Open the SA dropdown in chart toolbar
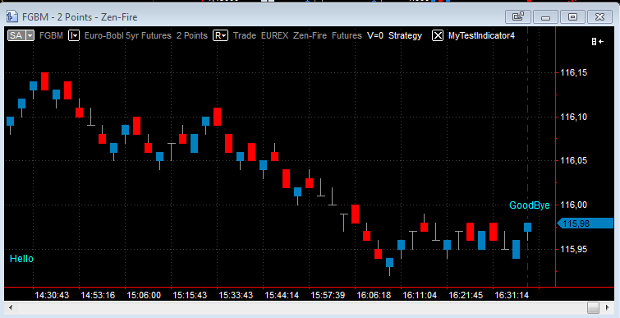The width and height of the screenshot is (620, 318). [x=30, y=35]
